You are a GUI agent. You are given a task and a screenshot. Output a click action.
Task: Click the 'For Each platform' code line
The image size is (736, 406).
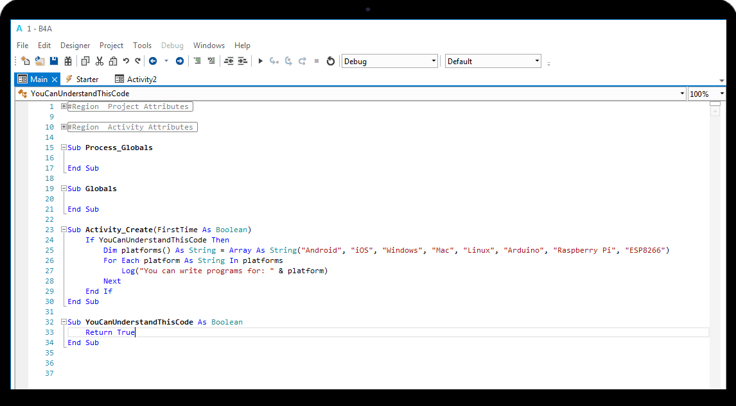(193, 260)
